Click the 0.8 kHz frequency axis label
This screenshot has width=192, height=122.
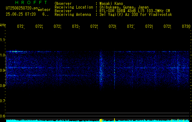[x=2, y=85]
